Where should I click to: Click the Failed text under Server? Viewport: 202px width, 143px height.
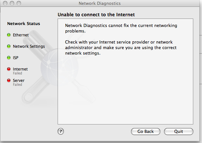point(17,84)
